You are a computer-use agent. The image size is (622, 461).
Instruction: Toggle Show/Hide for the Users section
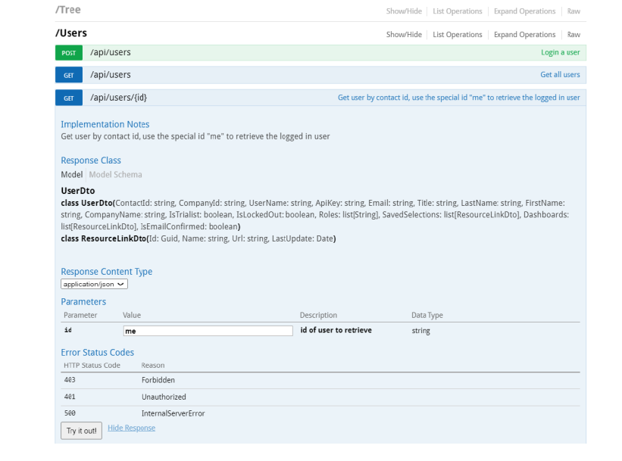[x=404, y=34]
